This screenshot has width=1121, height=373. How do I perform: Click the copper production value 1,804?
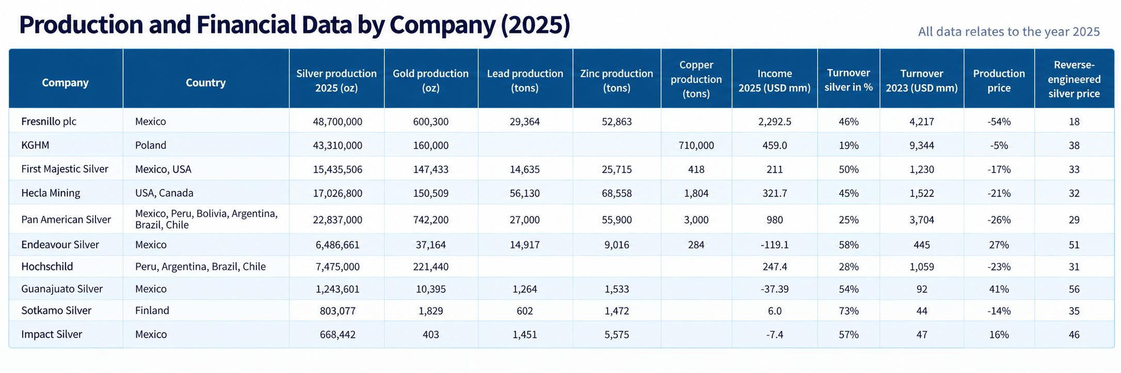(x=696, y=193)
